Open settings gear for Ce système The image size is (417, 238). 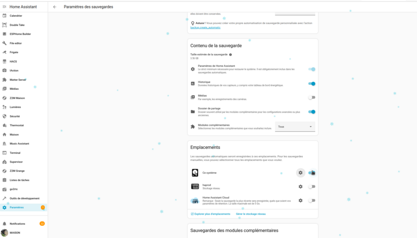click(301, 173)
